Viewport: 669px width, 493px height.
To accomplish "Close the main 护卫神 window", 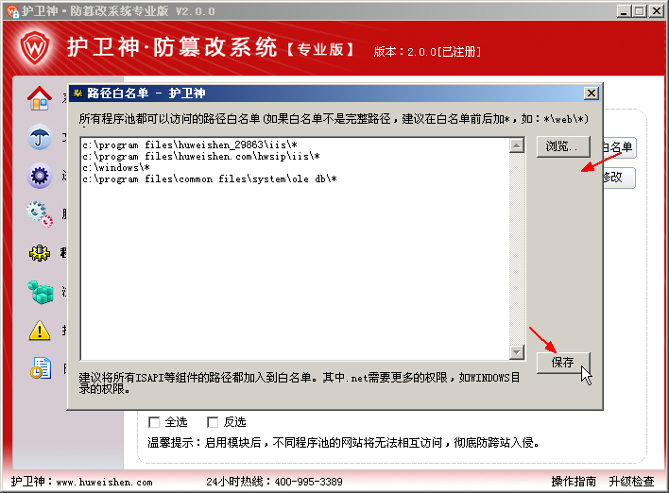I will click(656, 11).
